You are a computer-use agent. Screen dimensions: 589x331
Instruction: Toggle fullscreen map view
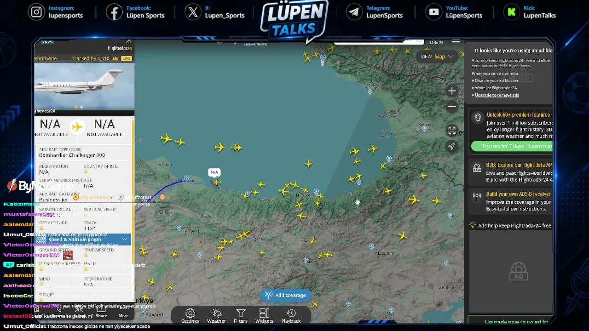click(452, 131)
